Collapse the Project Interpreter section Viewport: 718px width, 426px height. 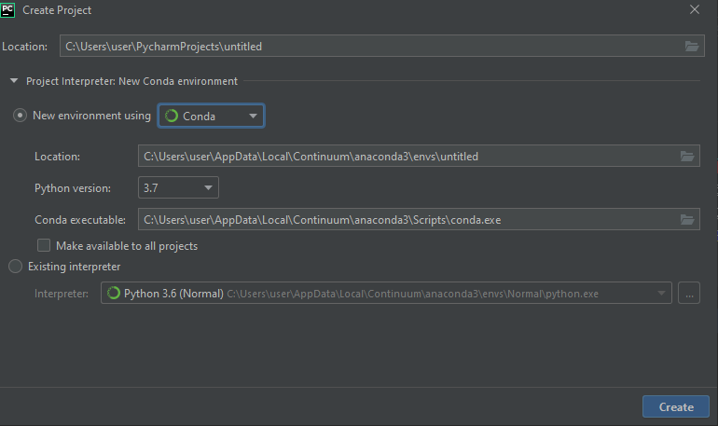[14, 81]
